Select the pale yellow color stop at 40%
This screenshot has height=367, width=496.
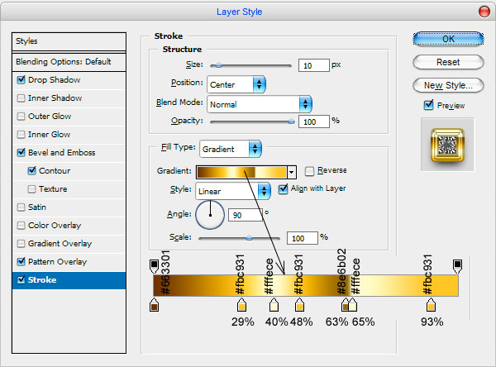pos(274,305)
